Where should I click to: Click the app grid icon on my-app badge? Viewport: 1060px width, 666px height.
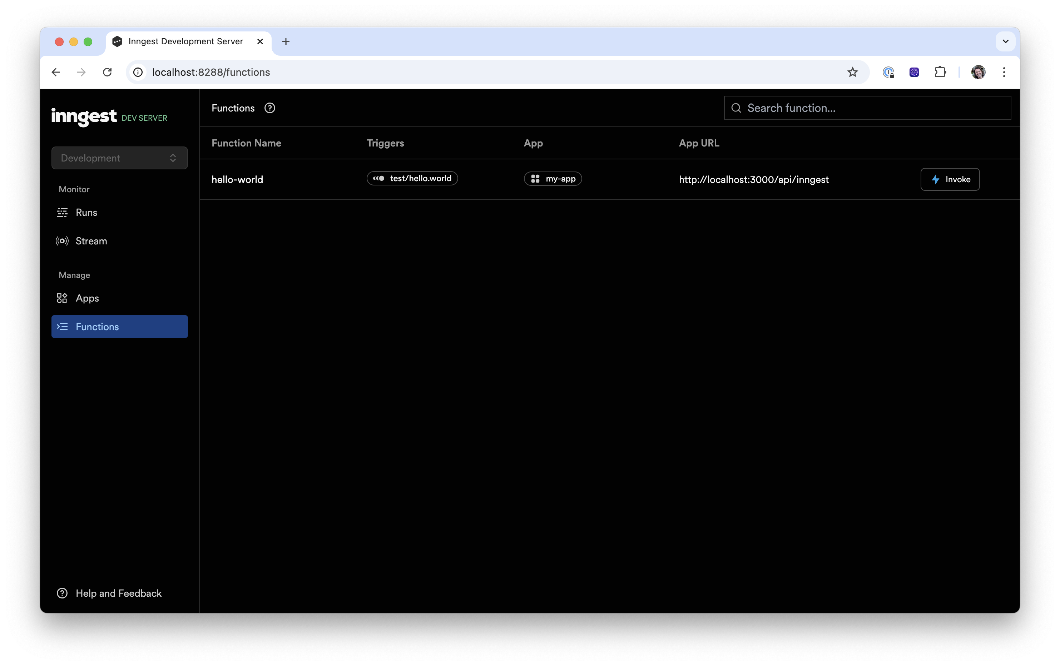click(x=536, y=179)
